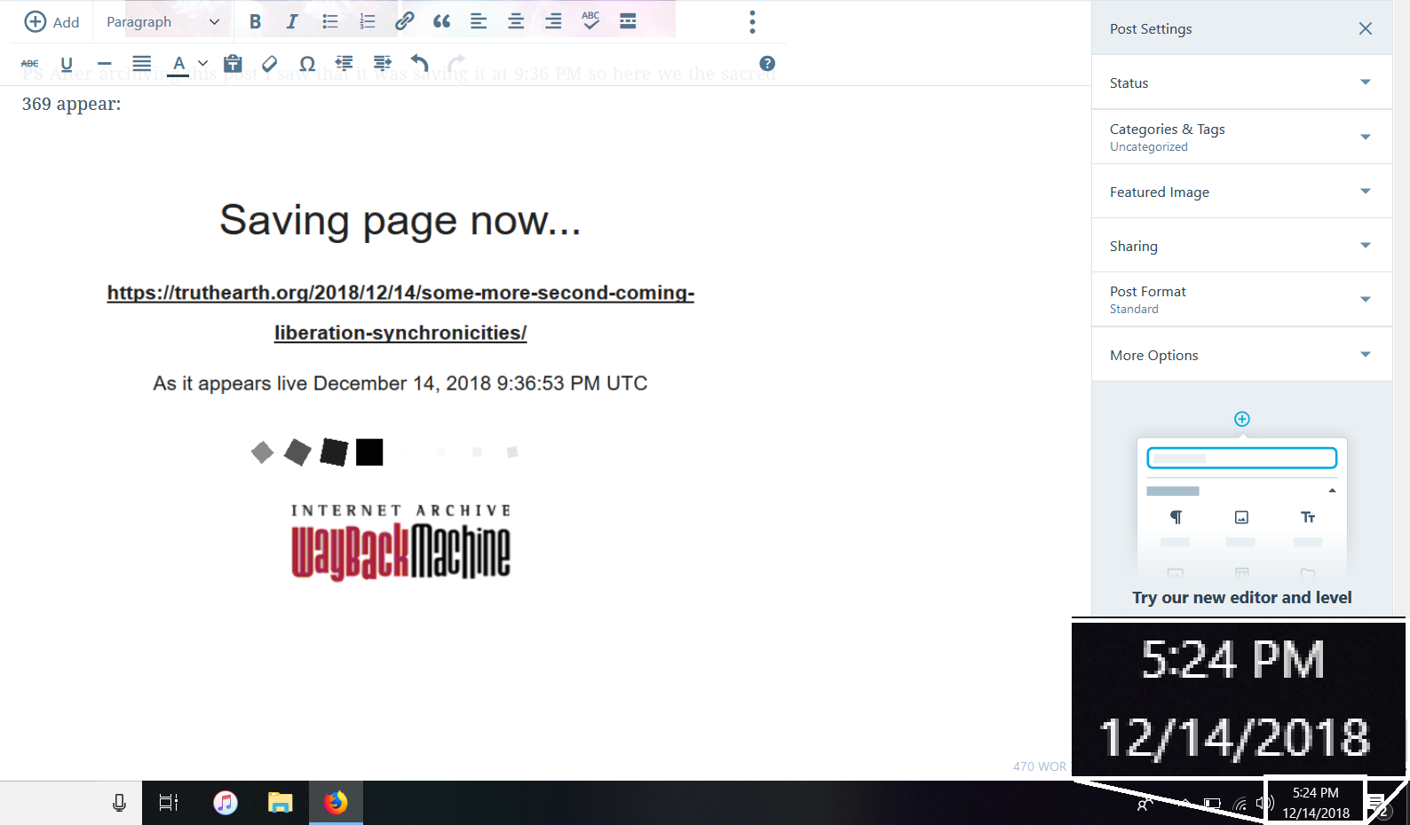Open the Paragraph format dropdown
The width and height of the screenshot is (1410, 825).
[162, 22]
